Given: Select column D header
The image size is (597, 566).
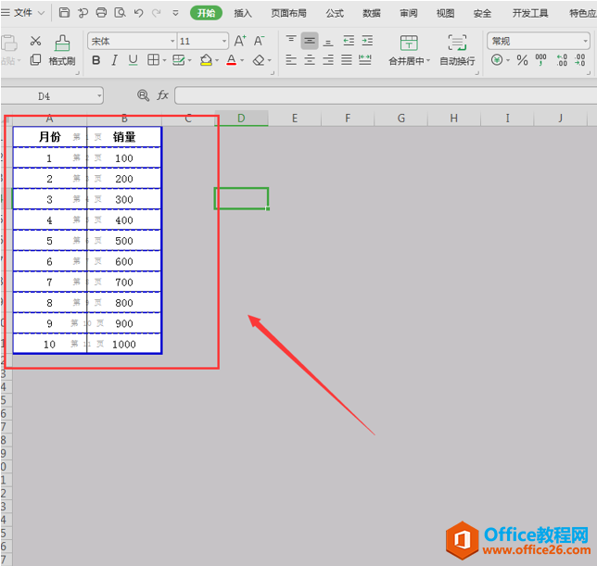Looking at the screenshot, I should tap(241, 119).
